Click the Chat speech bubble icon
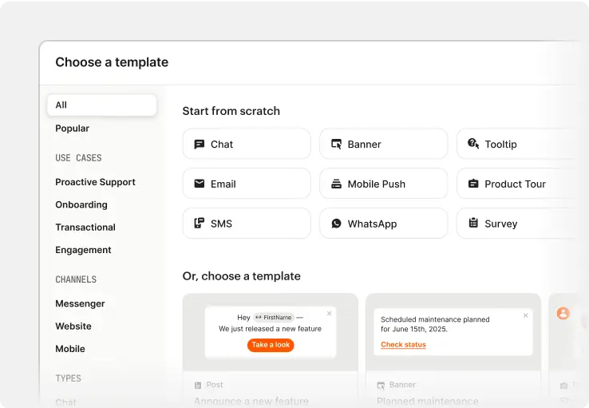This screenshot has height=408, width=589. pyautogui.click(x=200, y=145)
